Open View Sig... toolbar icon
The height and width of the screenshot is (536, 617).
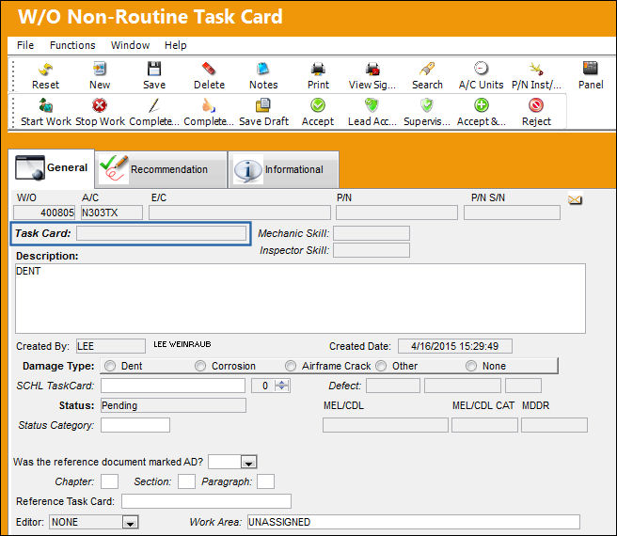tap(372, 69)
